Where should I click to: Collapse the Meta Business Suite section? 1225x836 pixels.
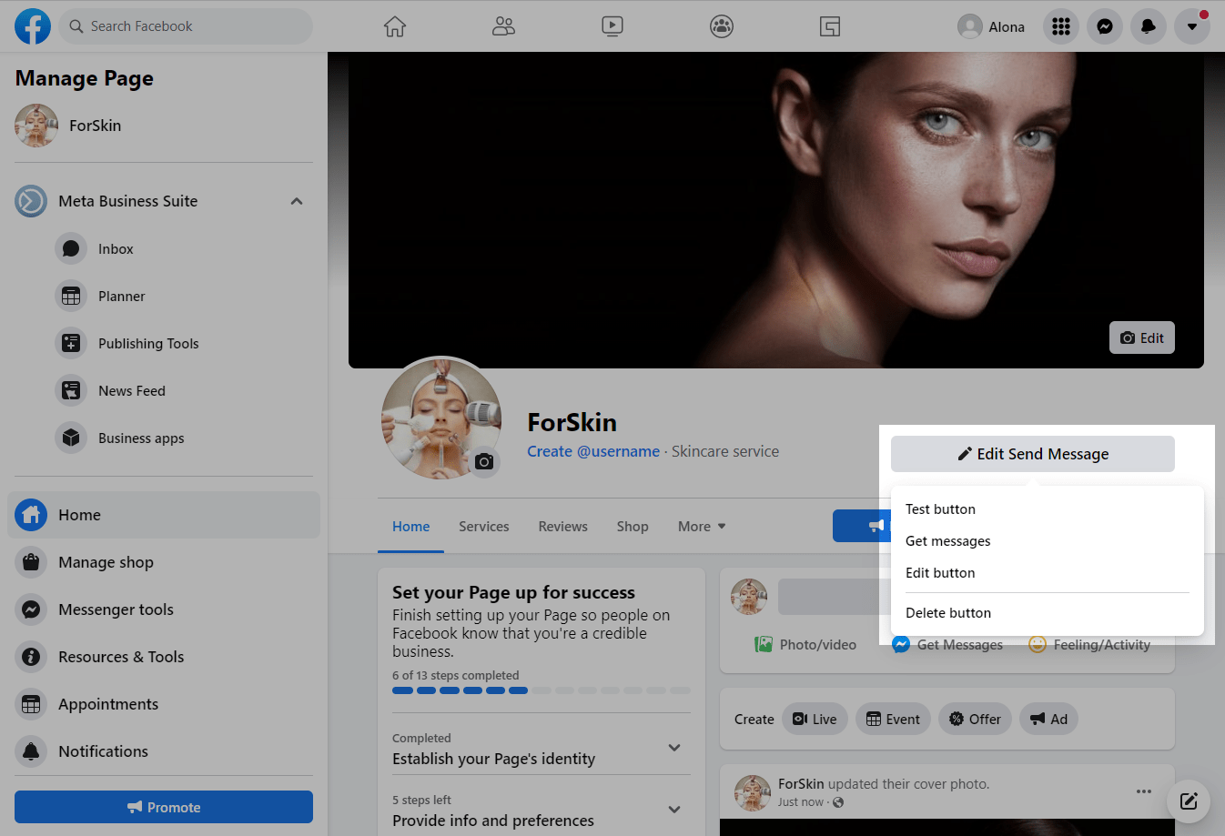(x=297, y=201)
